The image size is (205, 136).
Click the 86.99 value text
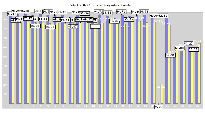coord(158,21)
